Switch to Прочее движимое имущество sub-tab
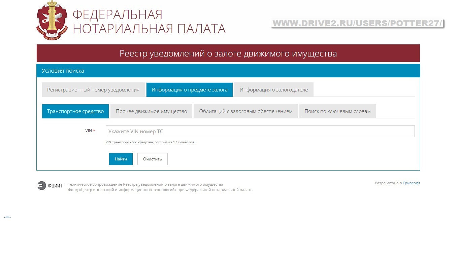Viewport: 460px width, 259px height. tap(151, 111)
